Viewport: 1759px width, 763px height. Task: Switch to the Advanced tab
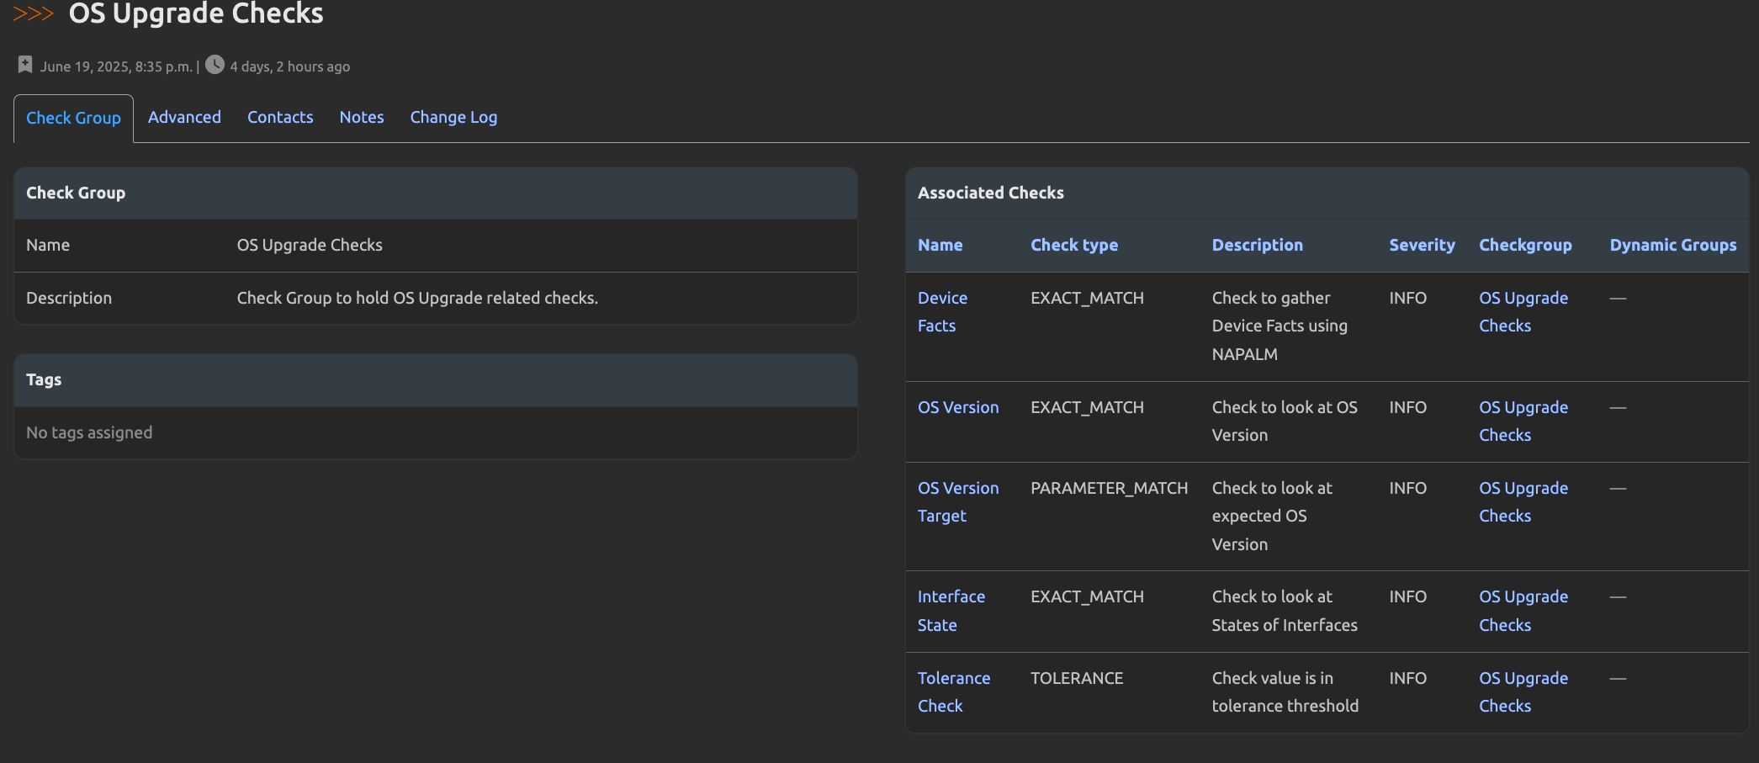click(x=184, y=117)
